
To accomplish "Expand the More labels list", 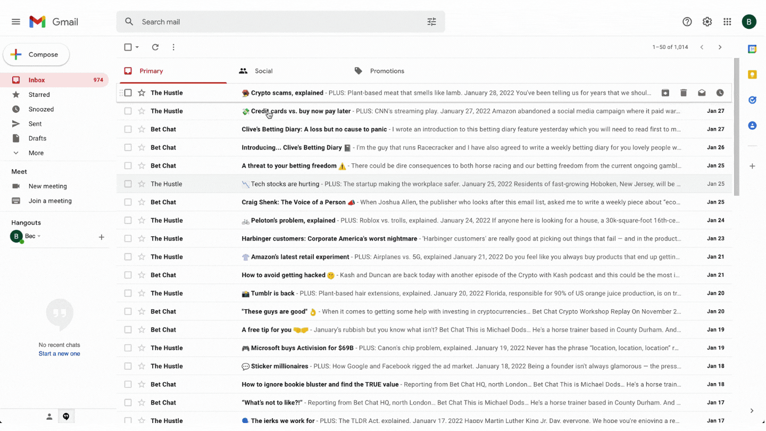I will [x=36, y=153].
